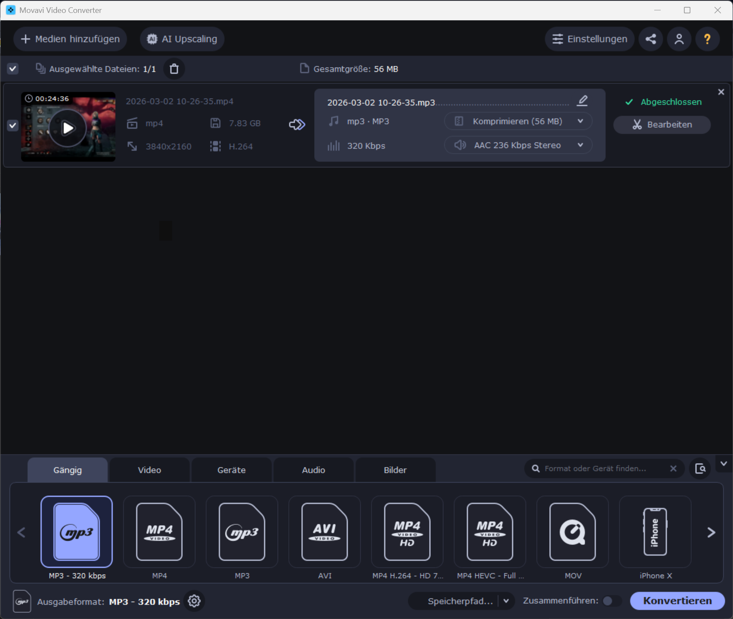The height and width of the screenshot is (619, 733).
Task: Click the share icon
Action: [651, 39]
